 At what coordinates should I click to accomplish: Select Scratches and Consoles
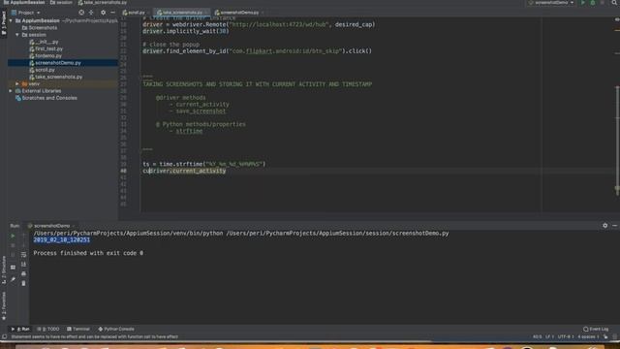(46, 98)
